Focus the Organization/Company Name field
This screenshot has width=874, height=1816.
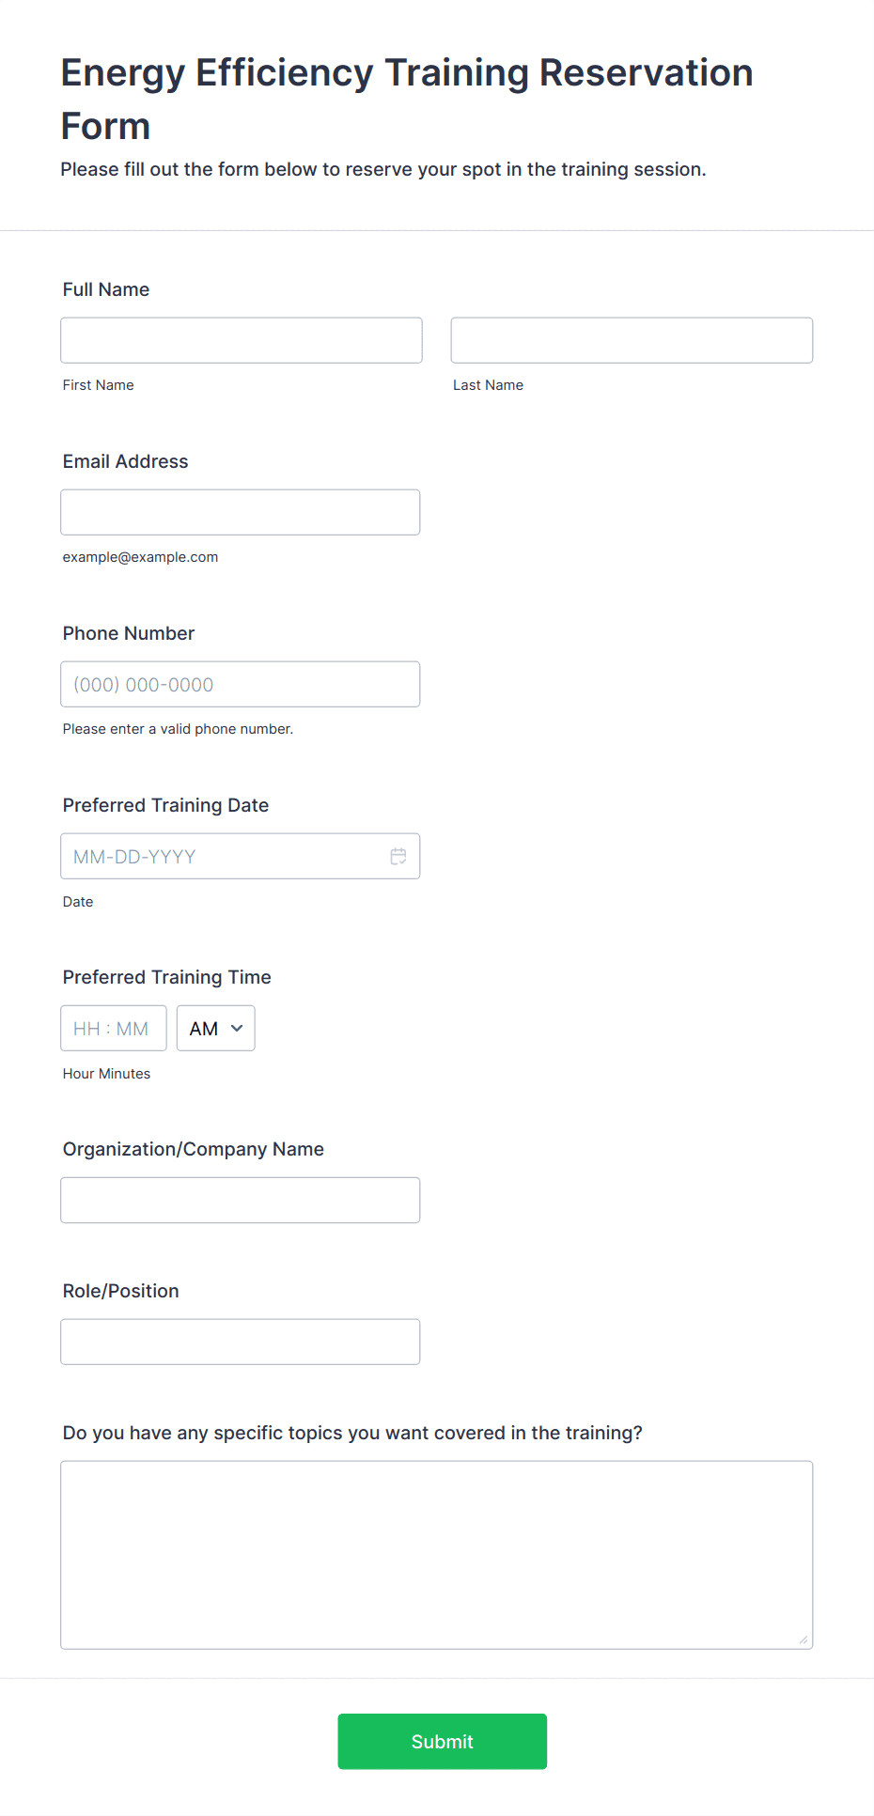tap(241, 1200)
